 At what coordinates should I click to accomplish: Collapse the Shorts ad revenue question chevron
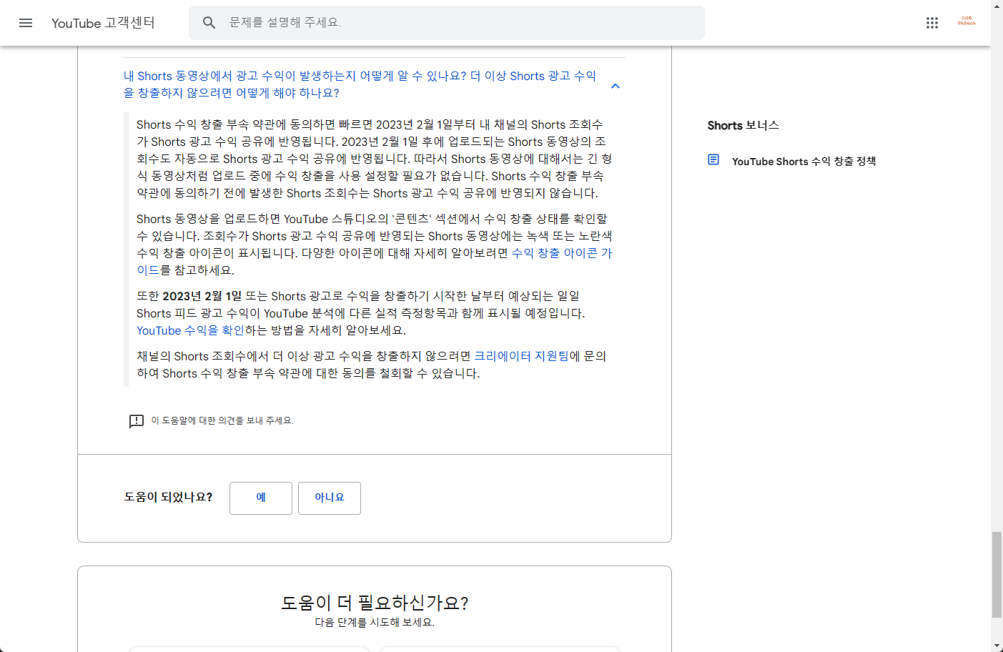pos(616,86)
